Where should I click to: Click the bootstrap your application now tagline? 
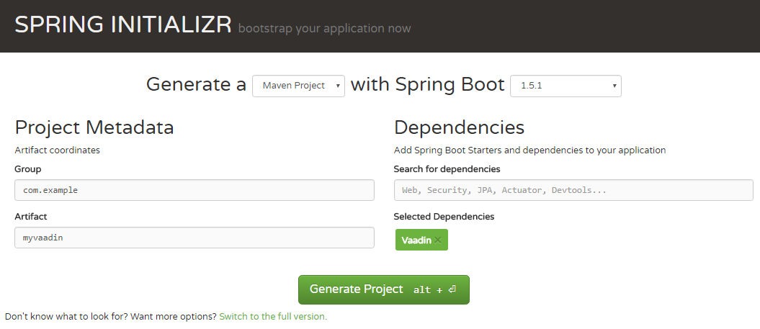[x=324, y=29]
